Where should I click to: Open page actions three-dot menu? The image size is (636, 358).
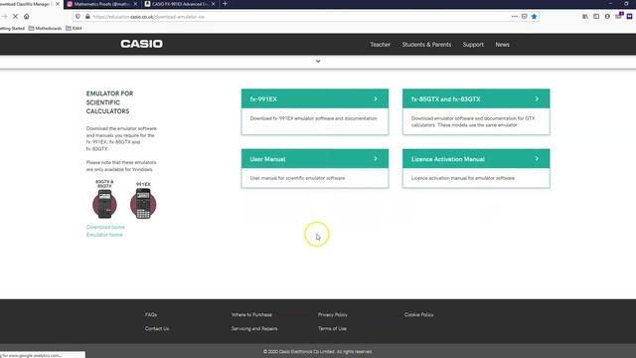coord(515,17)
